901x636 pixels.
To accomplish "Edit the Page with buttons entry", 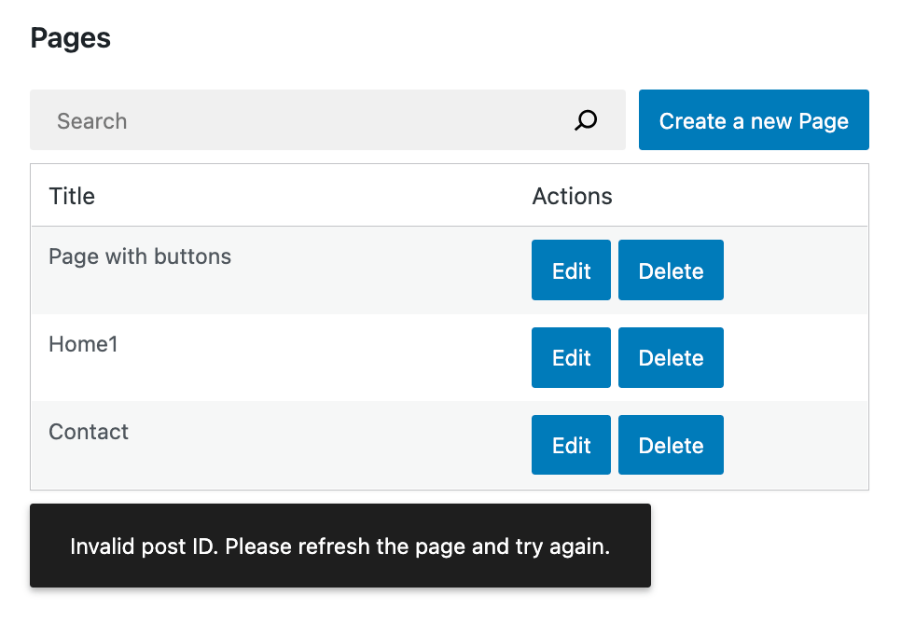I will click(x=571, y=270).
